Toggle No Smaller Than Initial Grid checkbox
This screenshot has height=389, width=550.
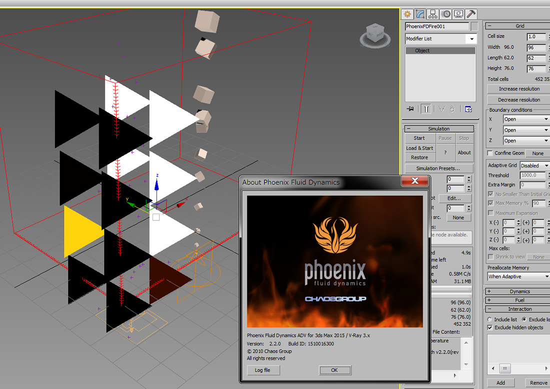click(490, 194)
